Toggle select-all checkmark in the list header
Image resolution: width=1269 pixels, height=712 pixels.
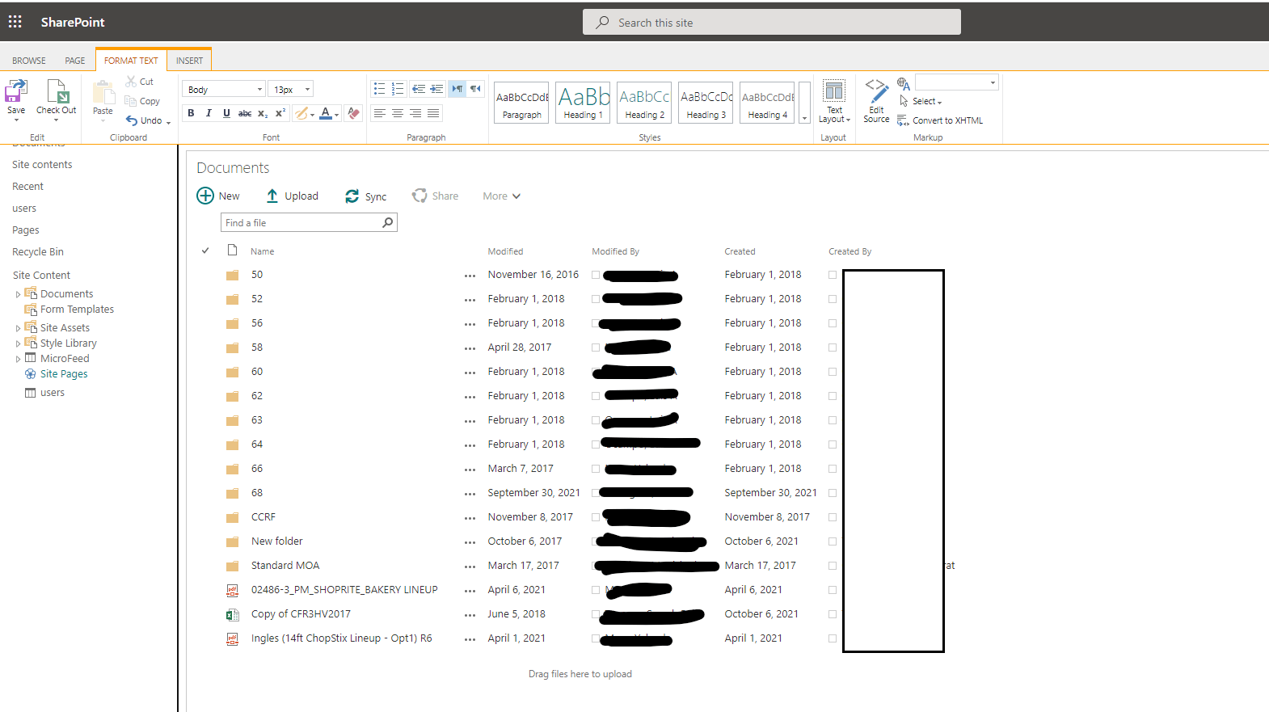205,251
